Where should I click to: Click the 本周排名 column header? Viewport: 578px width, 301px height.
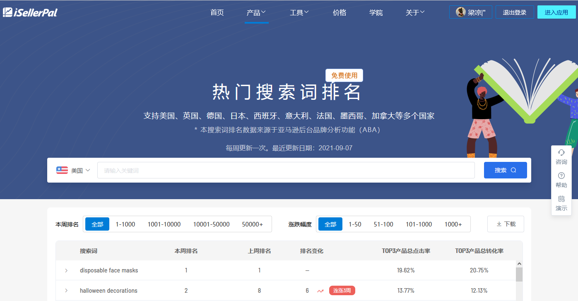point(186,251)
